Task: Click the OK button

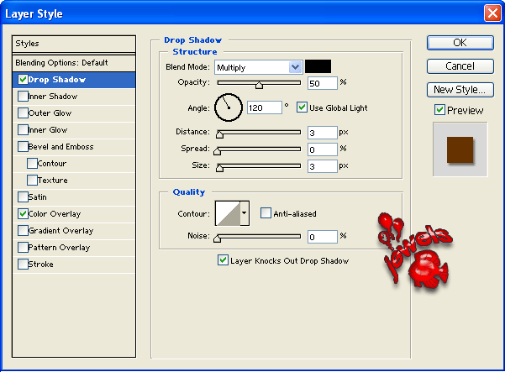Action: 460,43
